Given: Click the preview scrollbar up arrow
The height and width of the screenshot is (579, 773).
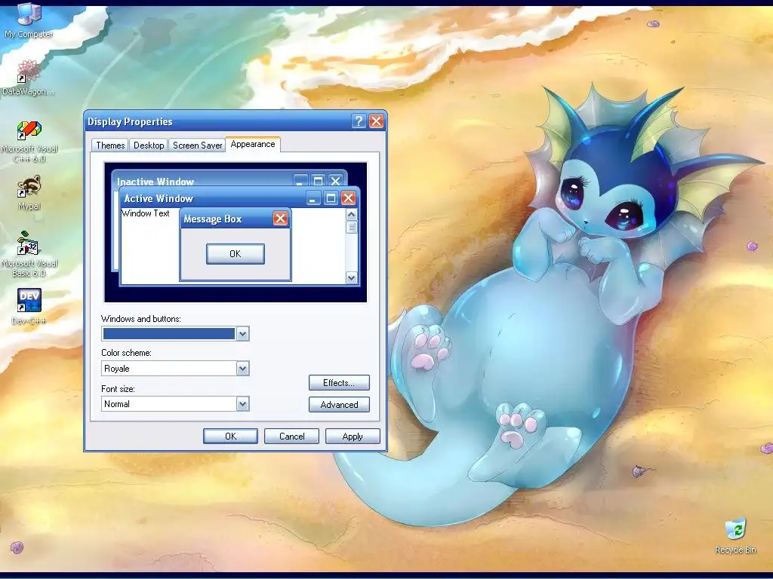Looking at the screenshot, I should coord(352,214).
